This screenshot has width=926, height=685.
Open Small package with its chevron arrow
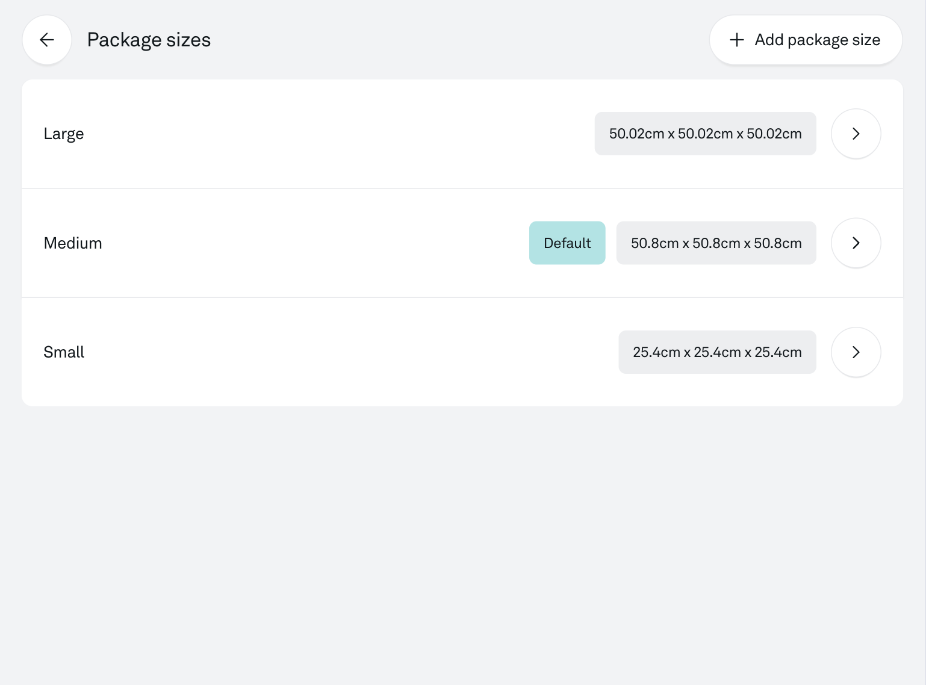pyautogui.click(x=856, y=352)
